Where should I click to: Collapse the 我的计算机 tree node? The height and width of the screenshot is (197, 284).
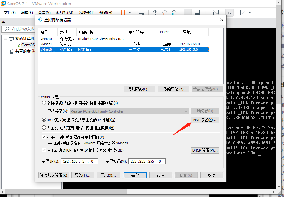coord(5,39)
